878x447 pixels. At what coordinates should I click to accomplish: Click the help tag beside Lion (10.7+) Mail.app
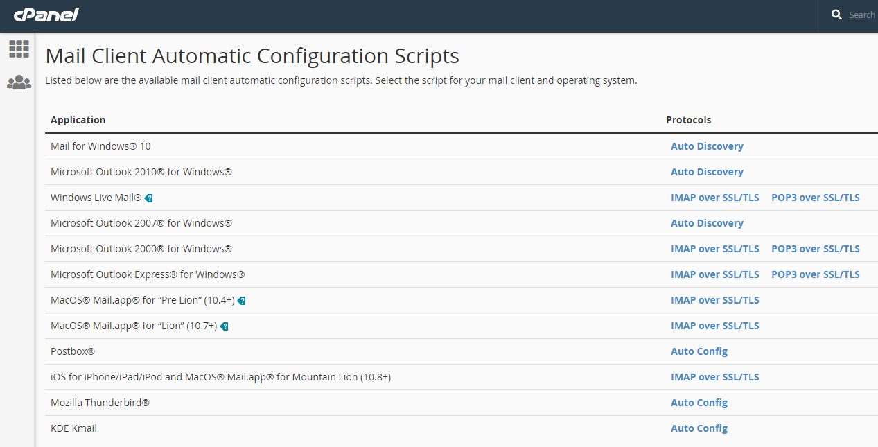(224, 326)
